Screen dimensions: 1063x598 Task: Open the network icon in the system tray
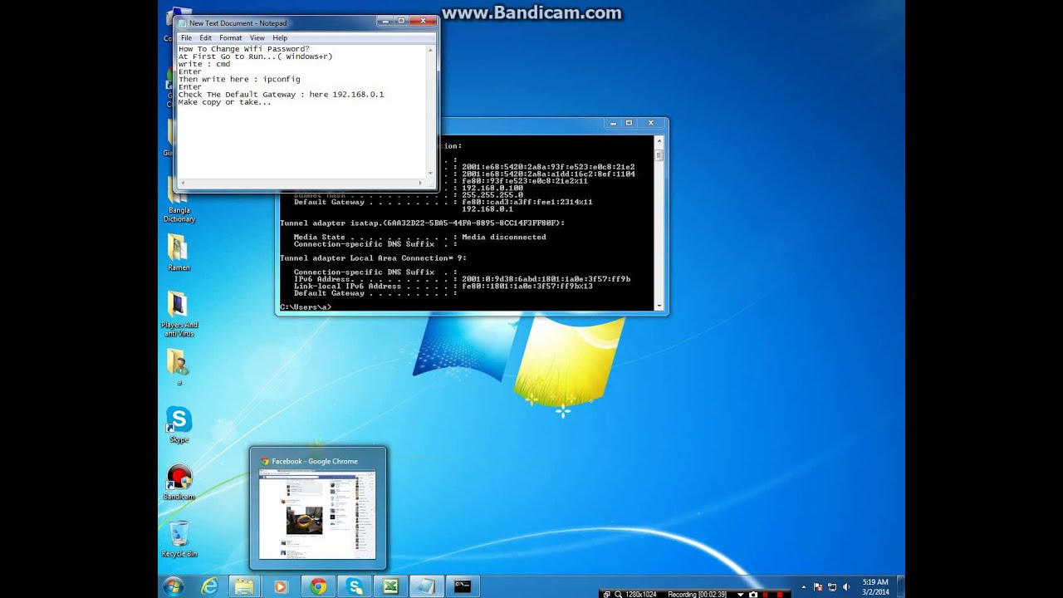coord(832,587)
